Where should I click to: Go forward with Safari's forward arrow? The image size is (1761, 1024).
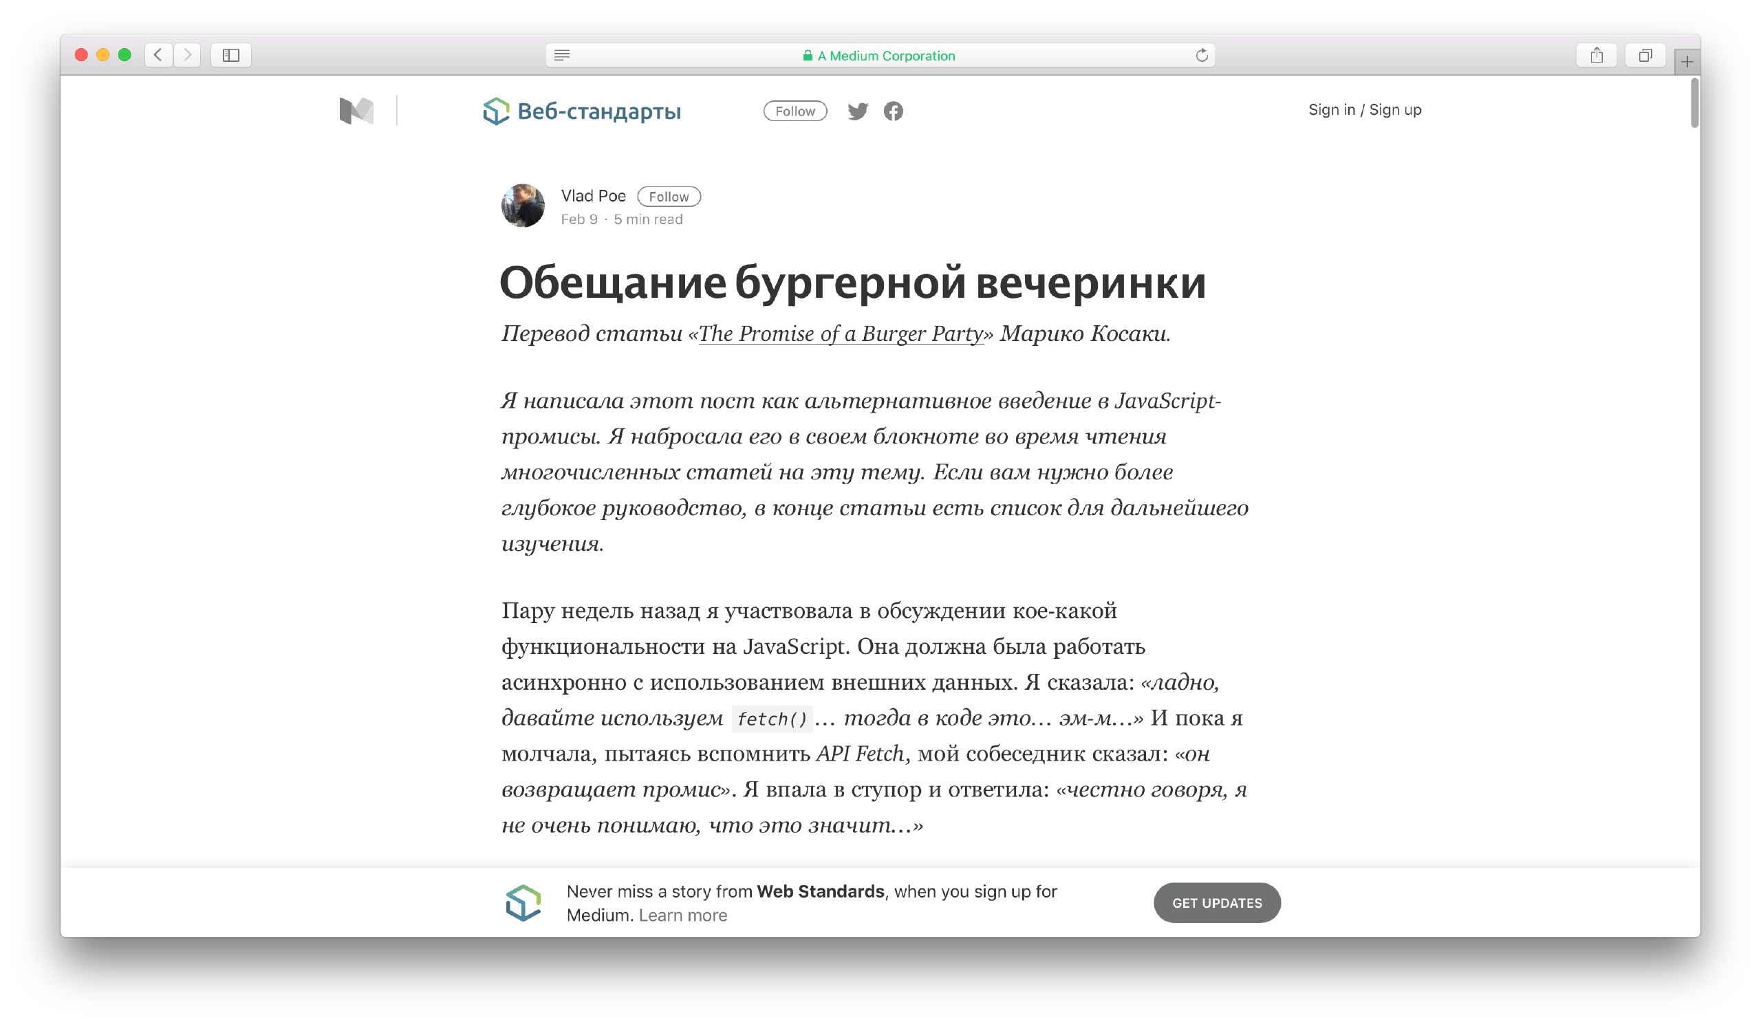click(187, 55)
